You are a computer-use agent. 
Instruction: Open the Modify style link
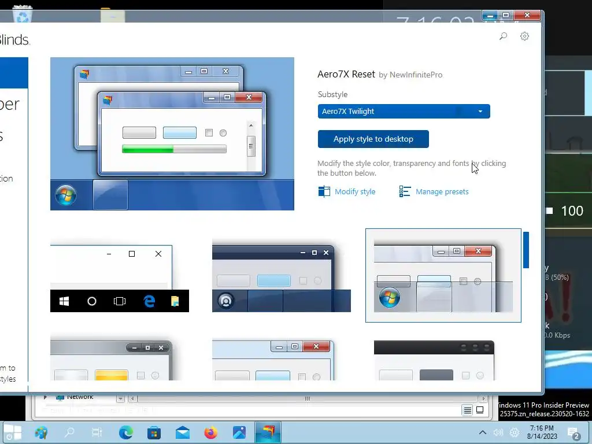coord(355,192)
